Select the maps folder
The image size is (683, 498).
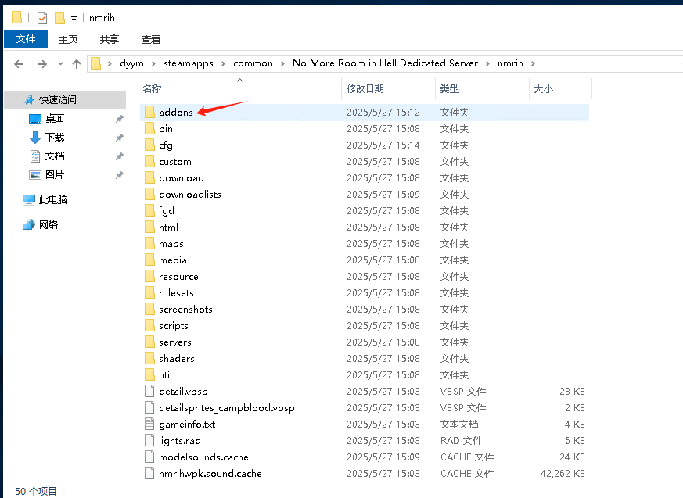[171, 244]
